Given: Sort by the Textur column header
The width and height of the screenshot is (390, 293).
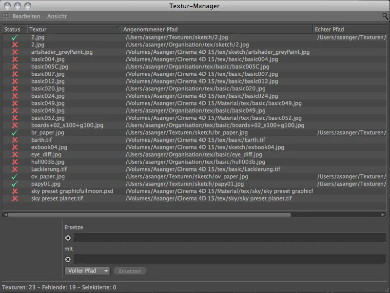Looking at the screenshot, I should pyautogui.click(x=74, y=29).
